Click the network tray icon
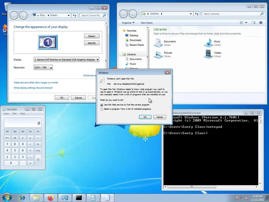269x202 pixels. 242,198
